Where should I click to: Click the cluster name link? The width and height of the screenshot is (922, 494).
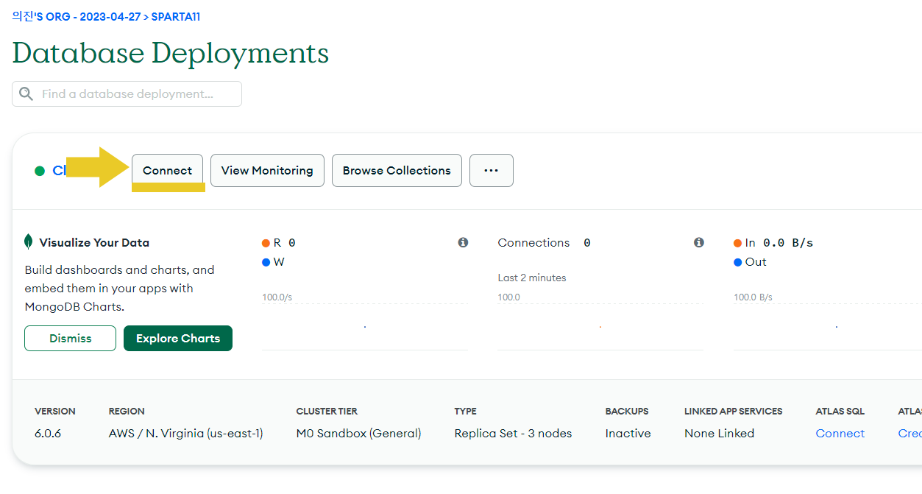tap(60, 171)
